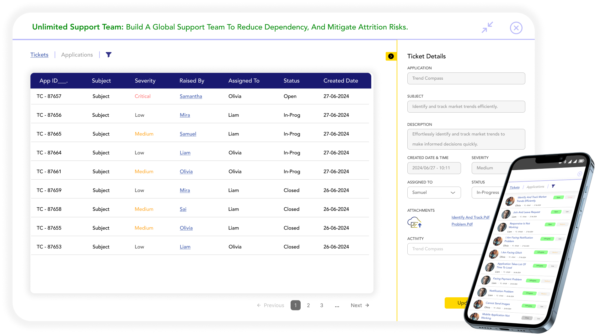Select ticket row TC - 87665
Image resolution: width=595 pixels, height=334 pixels.
coord(49,134)
